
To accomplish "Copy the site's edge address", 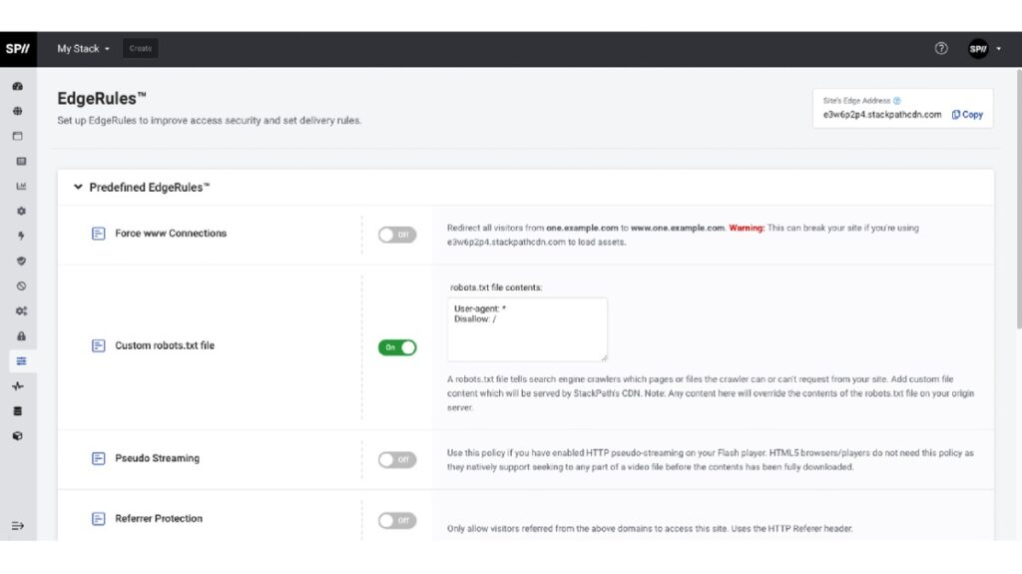I will 967,115.
